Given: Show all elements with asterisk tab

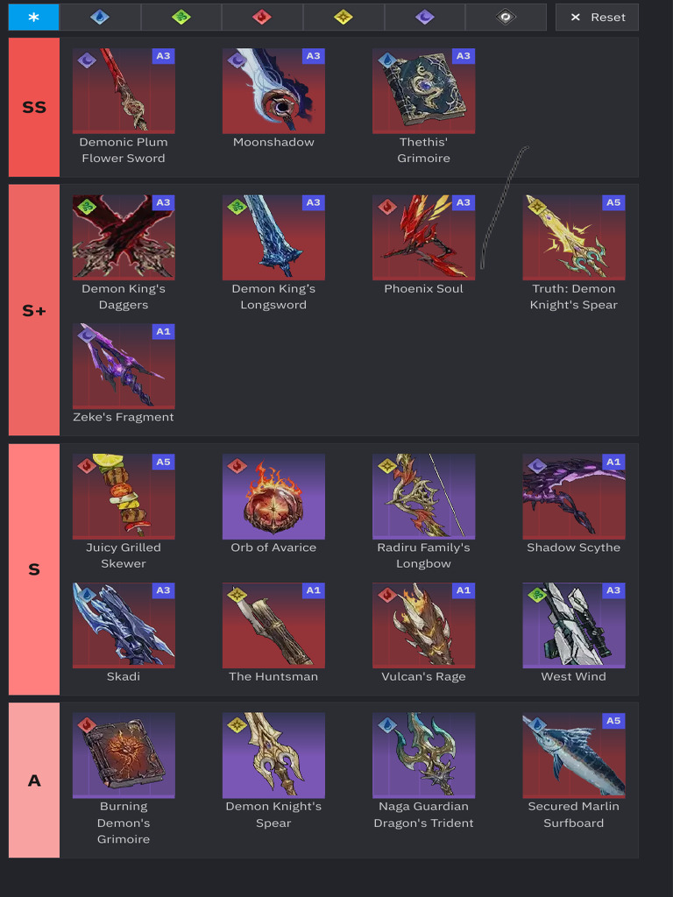Looking at the screenshot, I should [x=34, y=18].
